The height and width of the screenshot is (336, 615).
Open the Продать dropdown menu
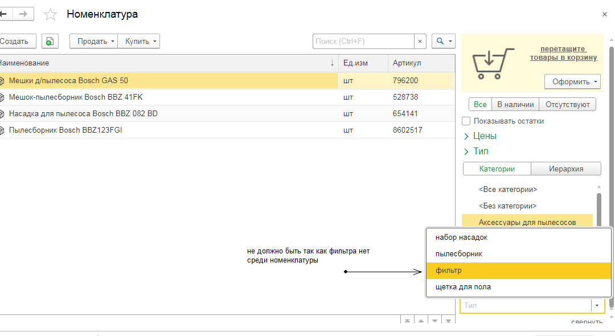click(93, 41)
